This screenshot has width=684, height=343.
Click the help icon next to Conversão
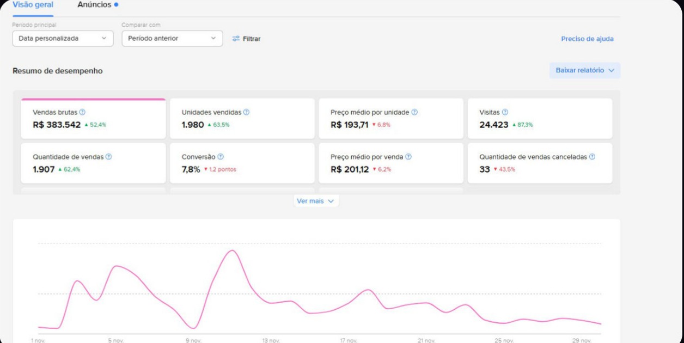click(221, 157)
